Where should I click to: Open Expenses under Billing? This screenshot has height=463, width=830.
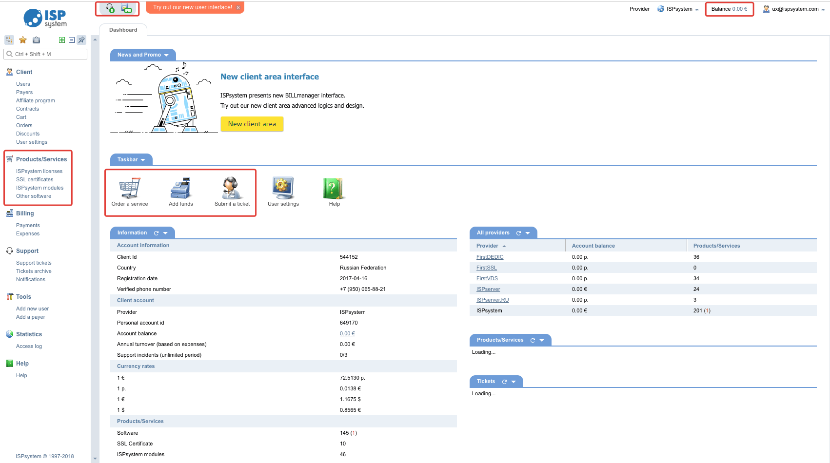click(x=28, y=233)
